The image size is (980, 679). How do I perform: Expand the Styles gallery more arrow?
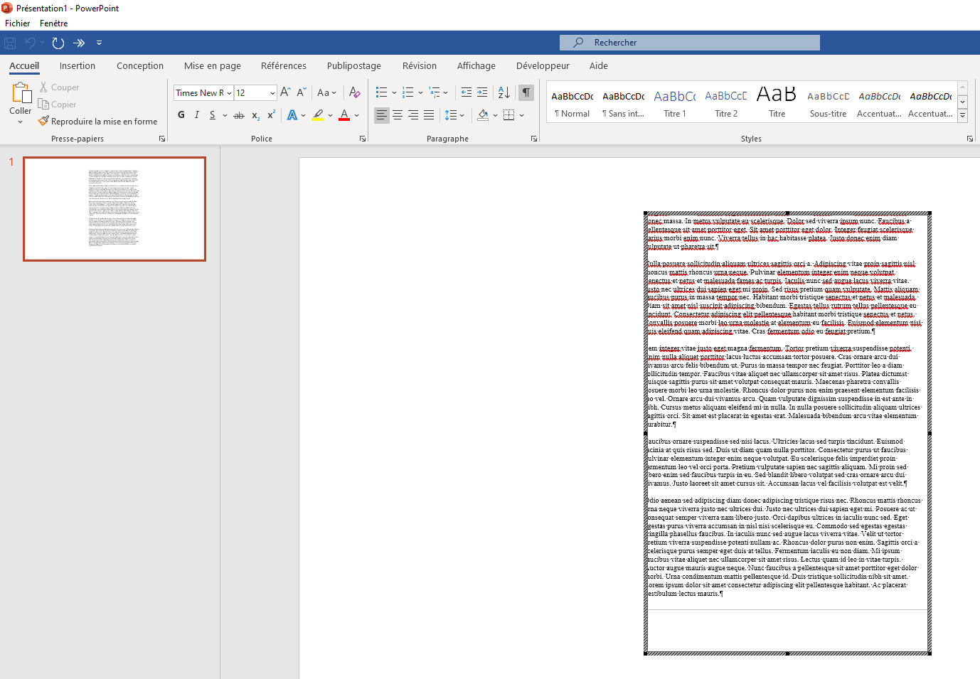coord(963,114)
